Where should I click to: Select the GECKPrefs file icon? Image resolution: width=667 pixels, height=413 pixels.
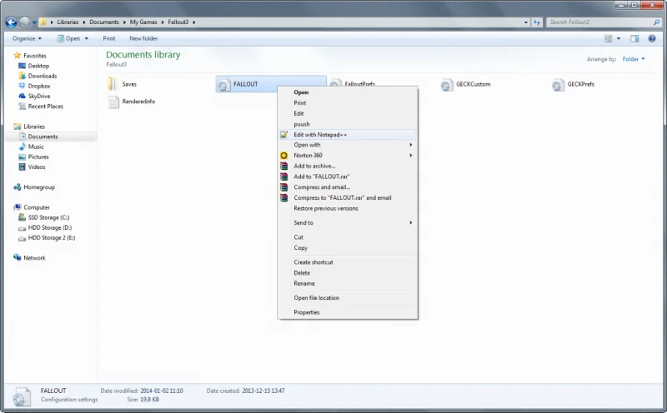coord(558,85)
